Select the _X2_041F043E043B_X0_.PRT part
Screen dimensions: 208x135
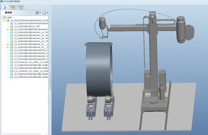coord(27,27)
